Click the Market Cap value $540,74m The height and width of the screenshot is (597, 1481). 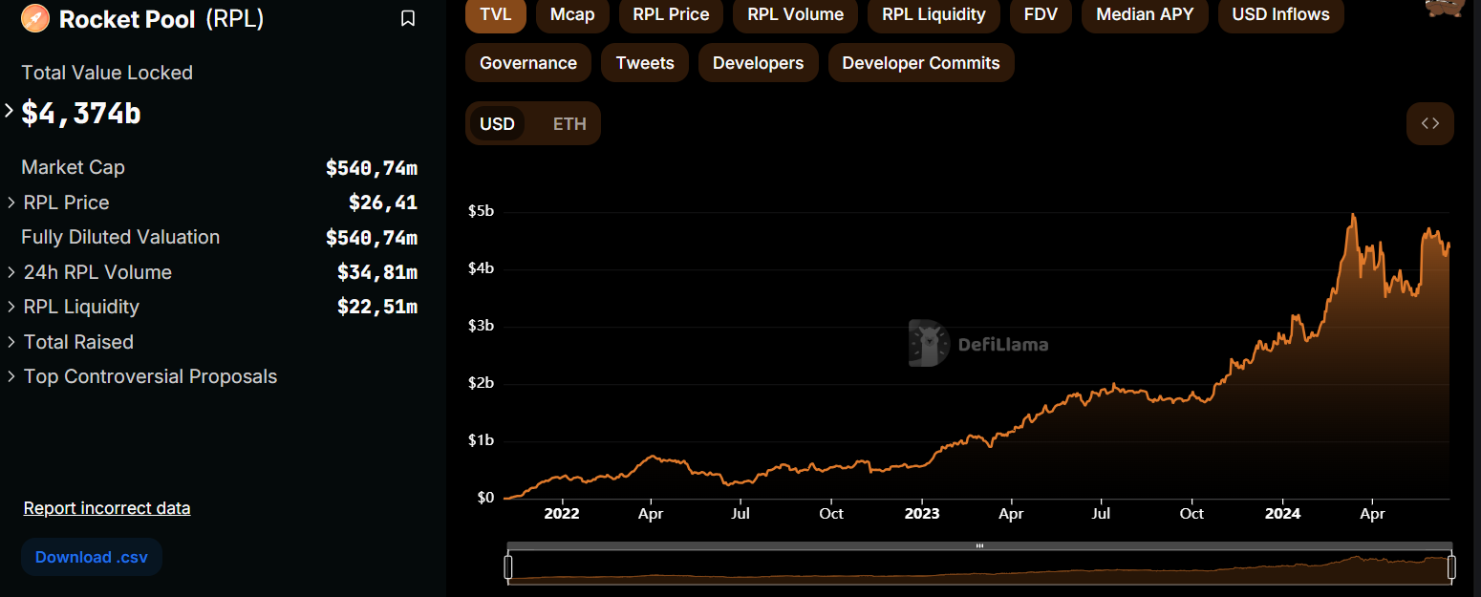point(372,168)
